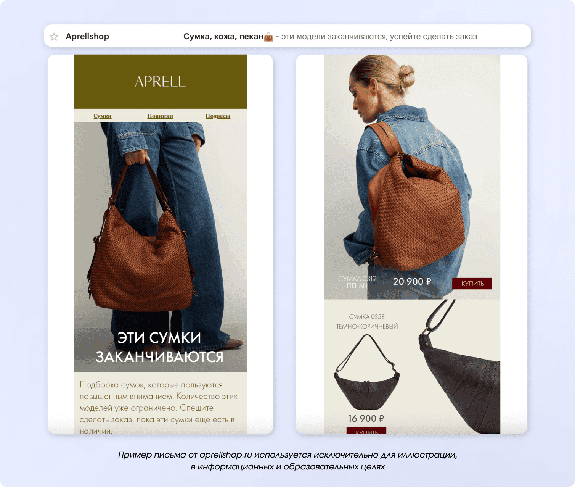575x487 pixels.
Task: Click КУПИТЬ under the 16 900 ₽ bag
Action: 366,431
